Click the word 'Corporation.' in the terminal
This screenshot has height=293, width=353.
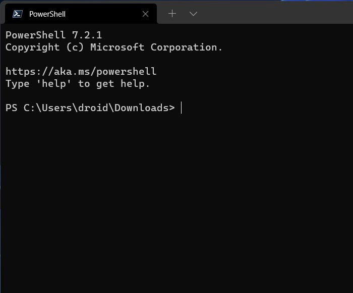click(x=187, y=47)
